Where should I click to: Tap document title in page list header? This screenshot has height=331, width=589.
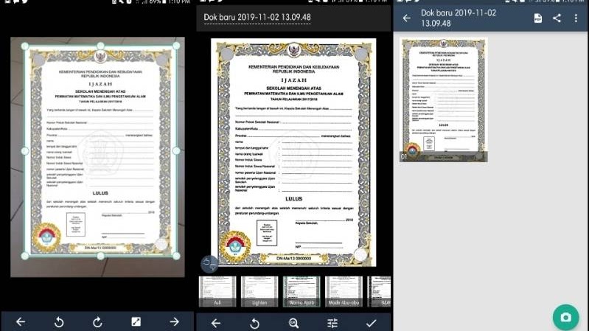click(459, 18)
